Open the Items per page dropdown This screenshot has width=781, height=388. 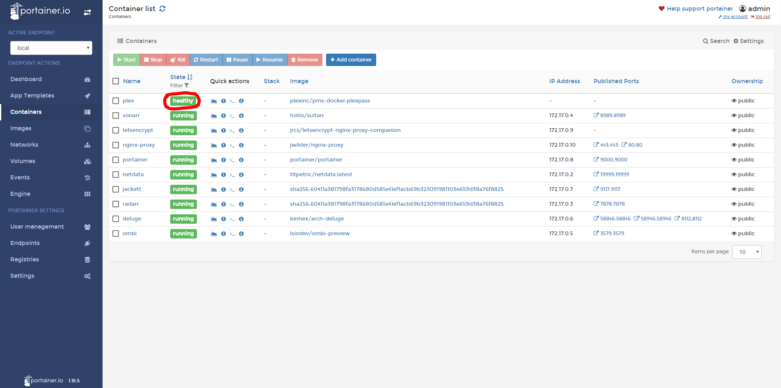pyautogui.click(x=747, y=252)
